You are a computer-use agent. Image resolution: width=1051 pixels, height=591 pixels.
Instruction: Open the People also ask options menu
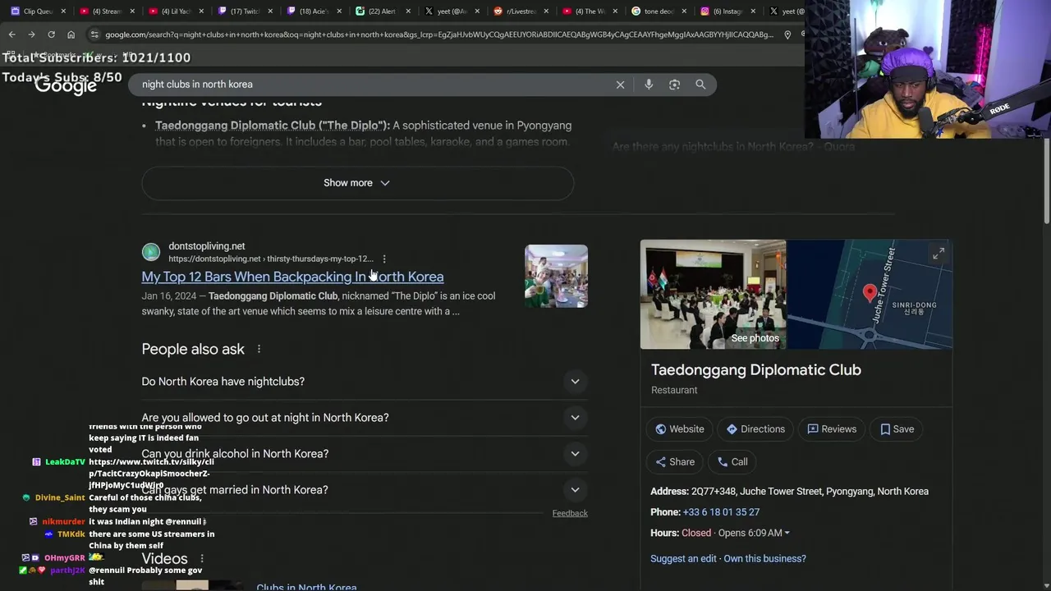pyautogui.click(x=259, y=349)
